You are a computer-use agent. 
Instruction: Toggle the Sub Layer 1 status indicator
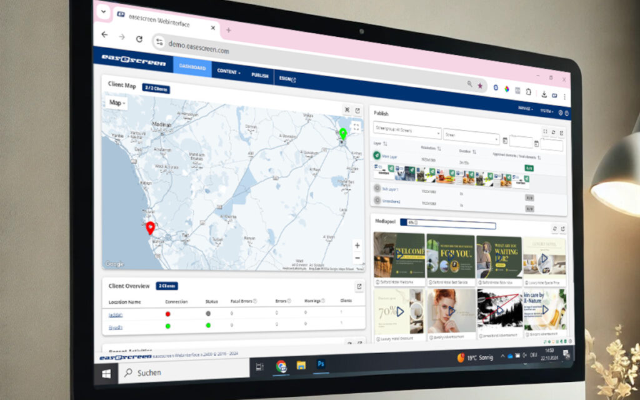point(377,189)
